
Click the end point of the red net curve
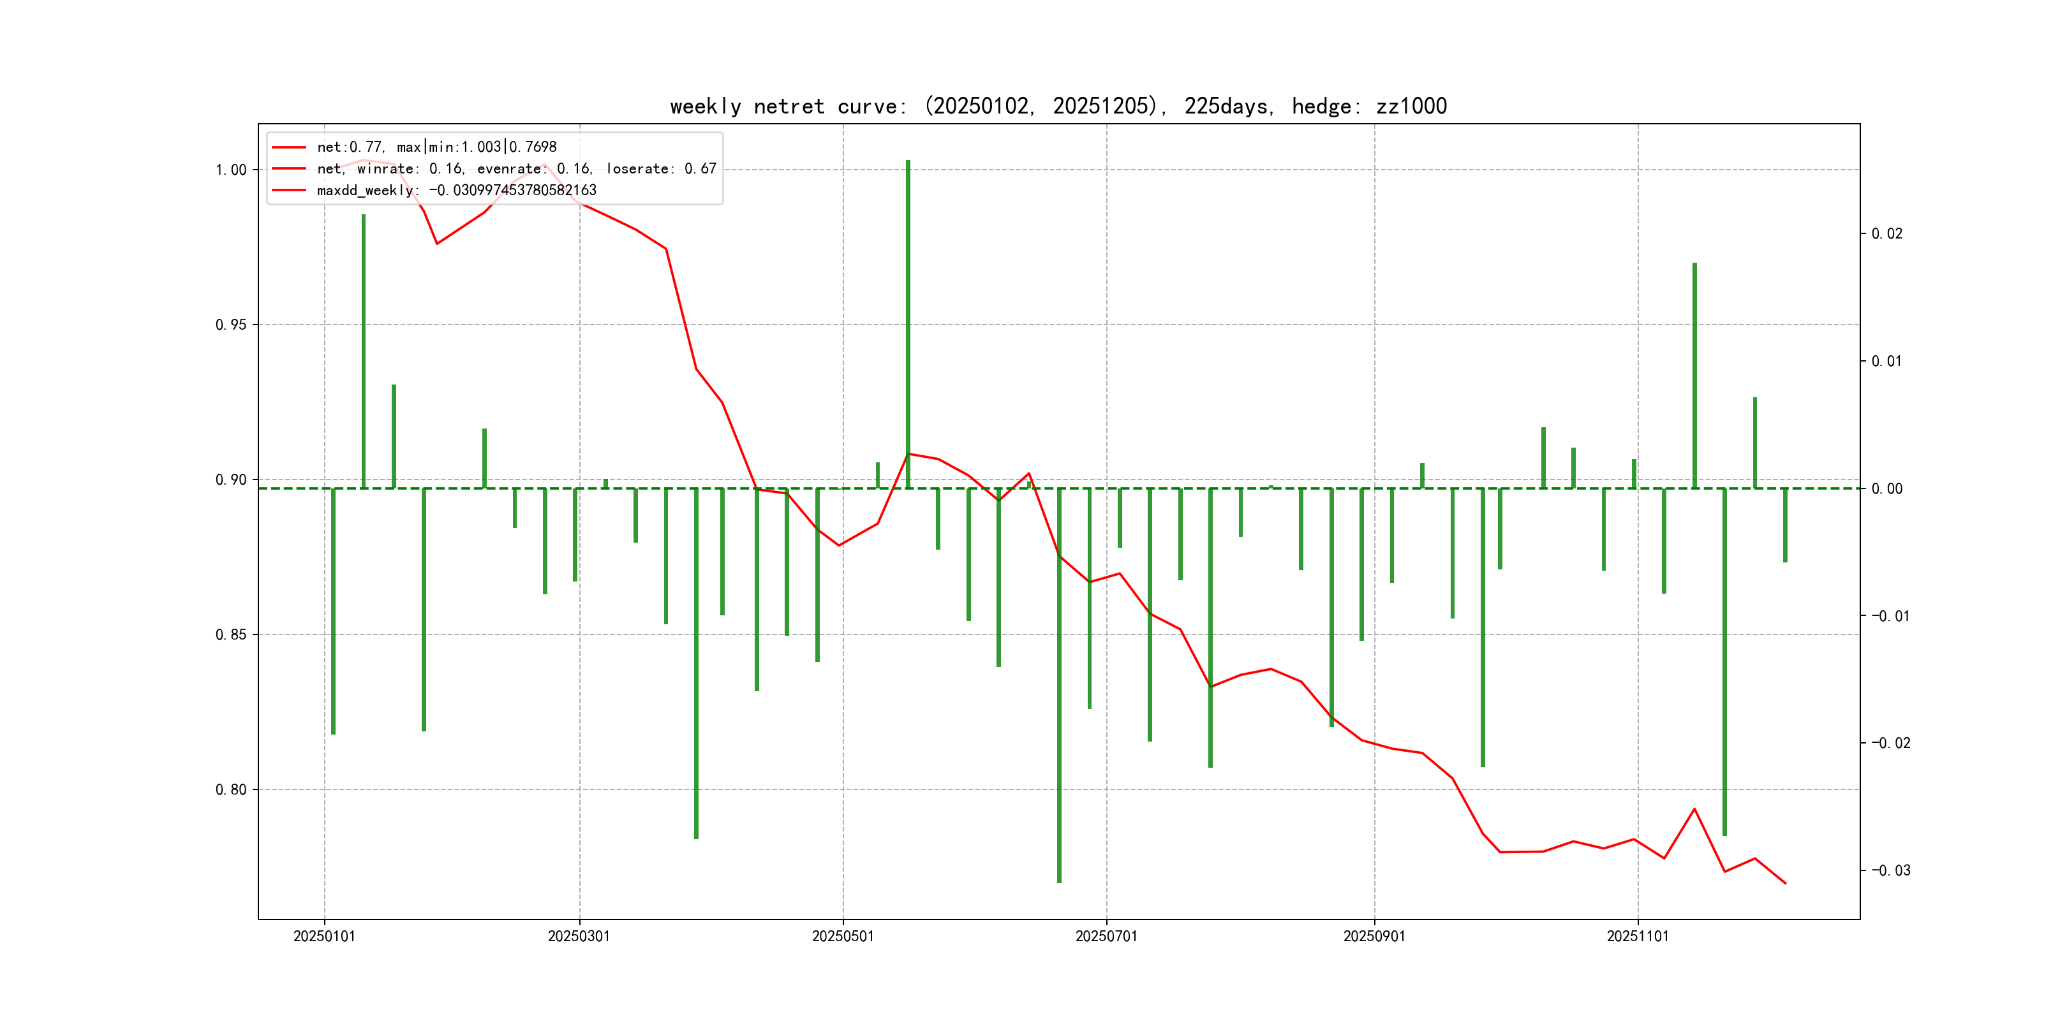(1784, 883)
